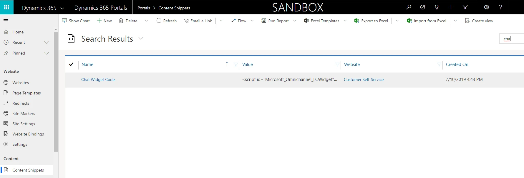The width and height of the screenshot is (524, 178).
Task: Open the Chat Widget Code record
Action: pyautogui.click(x=98, y=79)
